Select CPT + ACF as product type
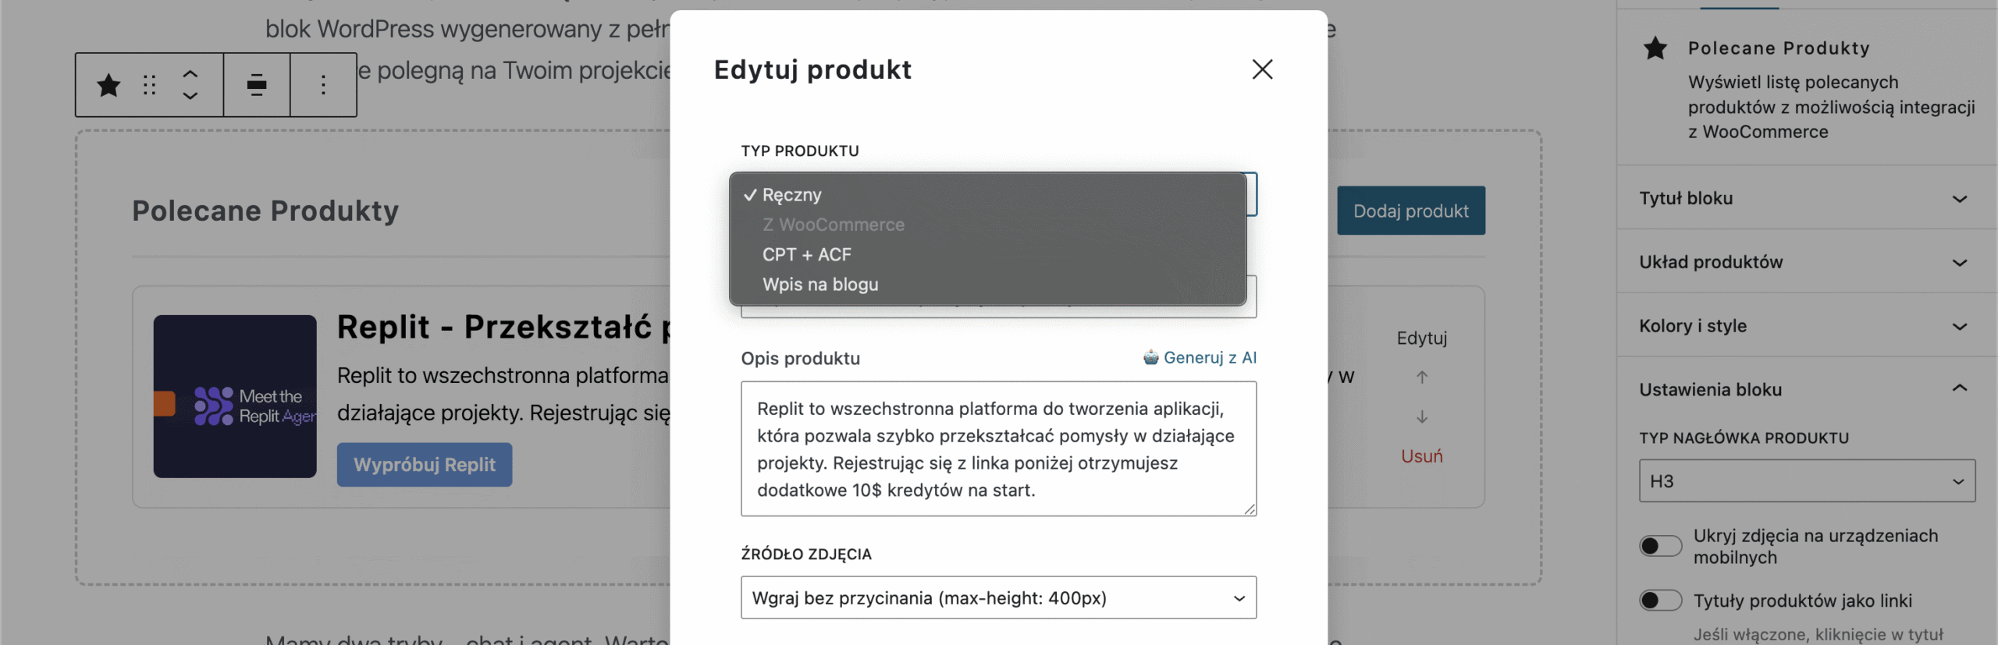Screen dimensions: 1998x645 click(806, 254)
